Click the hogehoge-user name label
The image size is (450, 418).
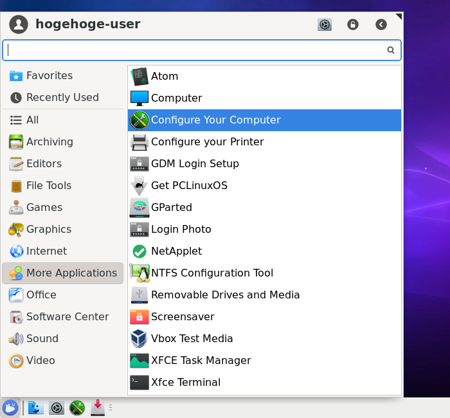(88, 24)
